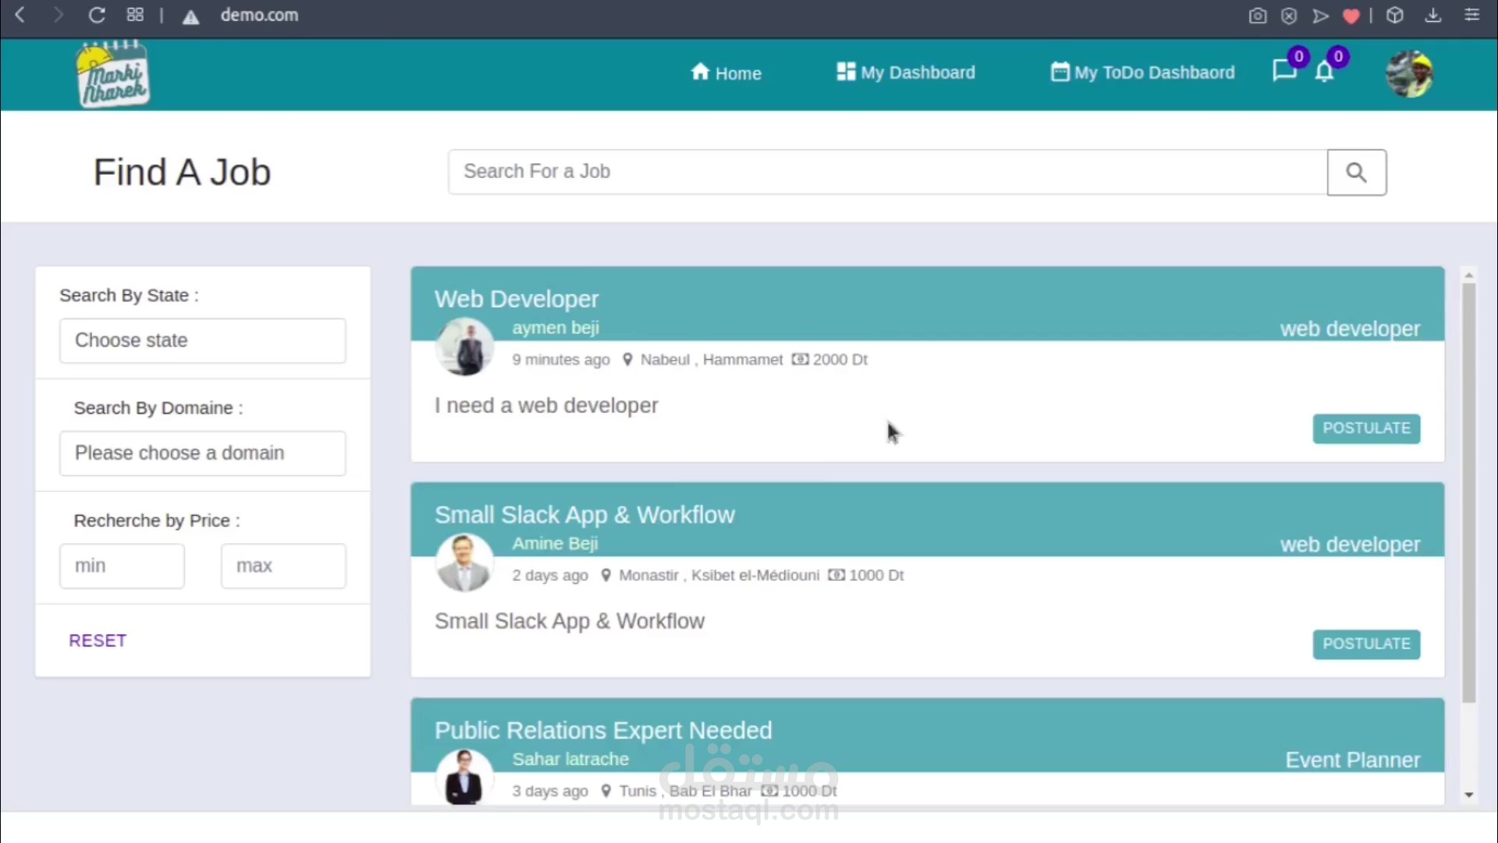Click the job list scrollbar down arrow
Image resolution: width=1498 pixels, height=843 pixels.
click(1469, 795)
